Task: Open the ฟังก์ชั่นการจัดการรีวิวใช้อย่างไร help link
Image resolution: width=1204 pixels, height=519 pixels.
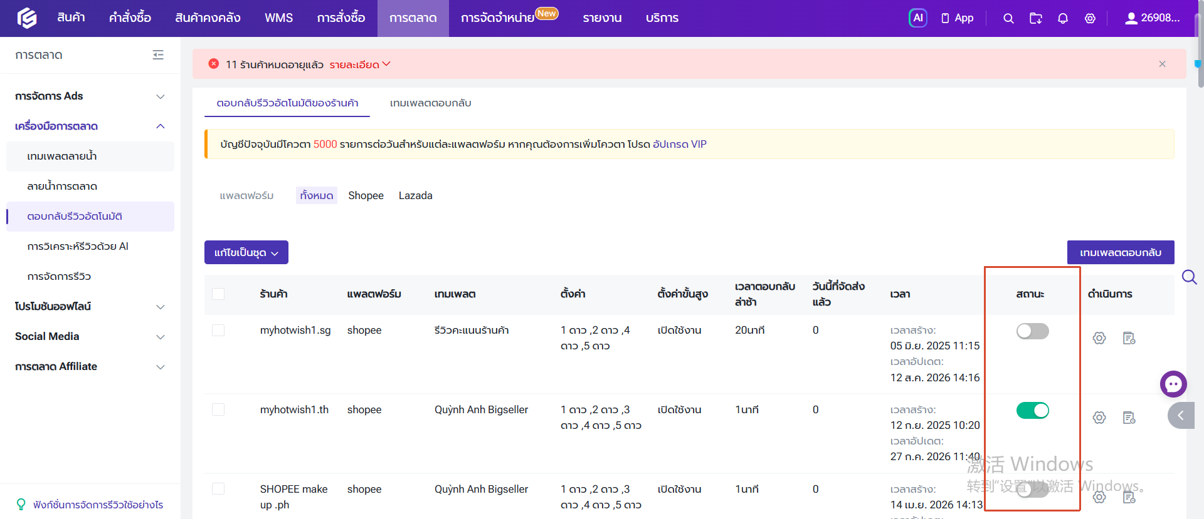Action: [x=98, y=505]
